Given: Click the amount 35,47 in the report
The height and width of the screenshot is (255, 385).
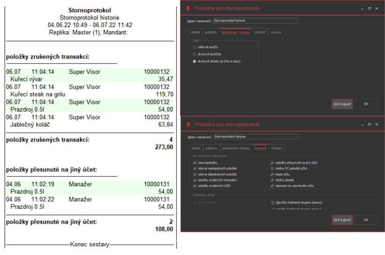Looking at the screenshot, I should click(x=166, y=79).
